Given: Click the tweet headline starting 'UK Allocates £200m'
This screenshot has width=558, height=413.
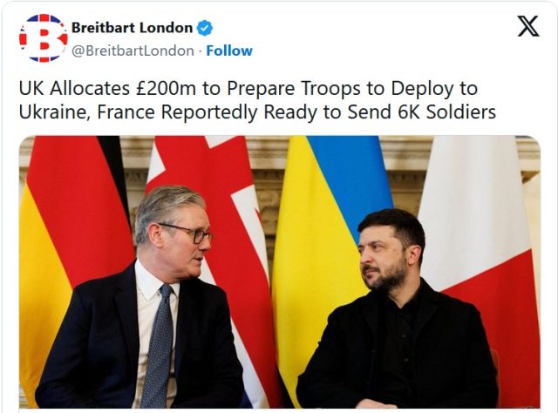Looking at the screenshot, I should click(257, 100).
